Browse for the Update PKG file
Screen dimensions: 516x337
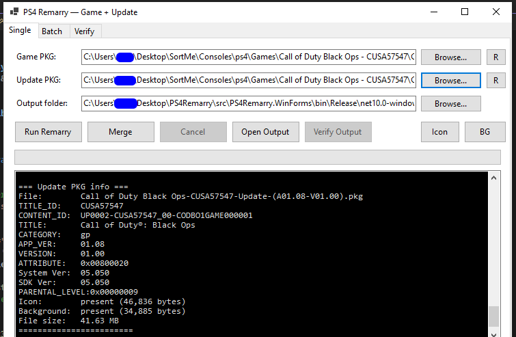tap(451, 80)
